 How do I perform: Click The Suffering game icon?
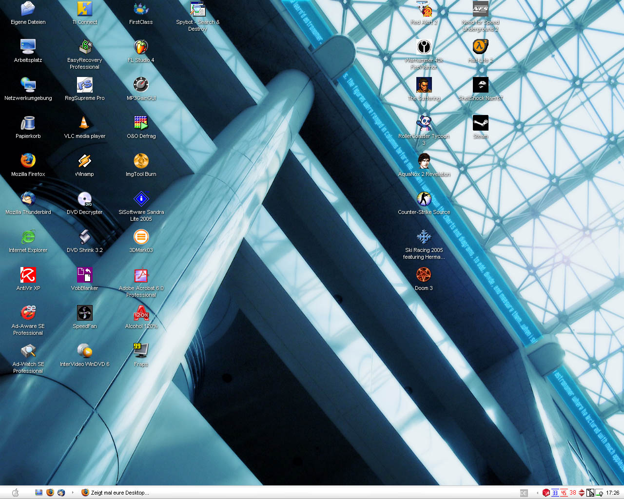[424, 85]
